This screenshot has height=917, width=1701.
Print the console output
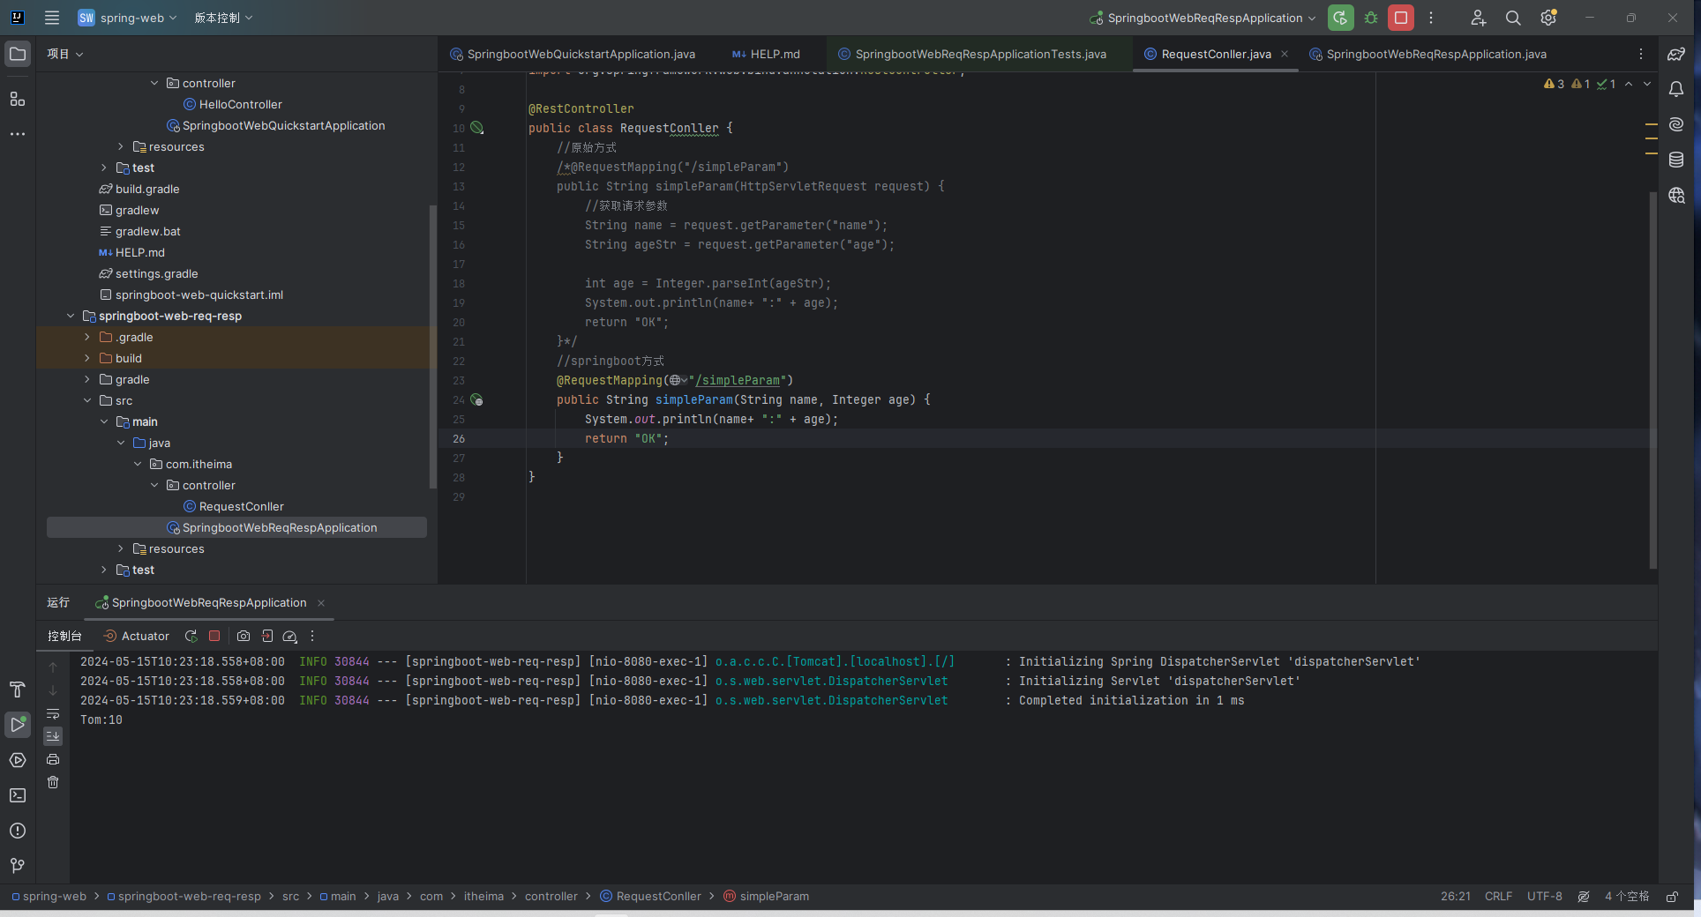(x=53, y=759)
